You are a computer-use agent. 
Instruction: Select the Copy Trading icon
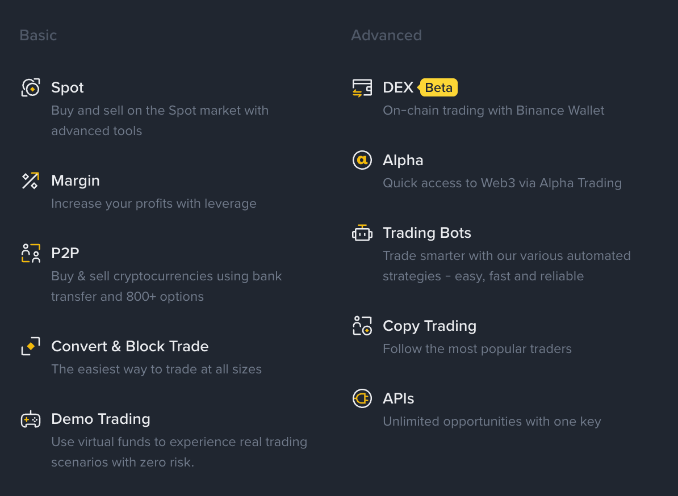pos(362,326)
